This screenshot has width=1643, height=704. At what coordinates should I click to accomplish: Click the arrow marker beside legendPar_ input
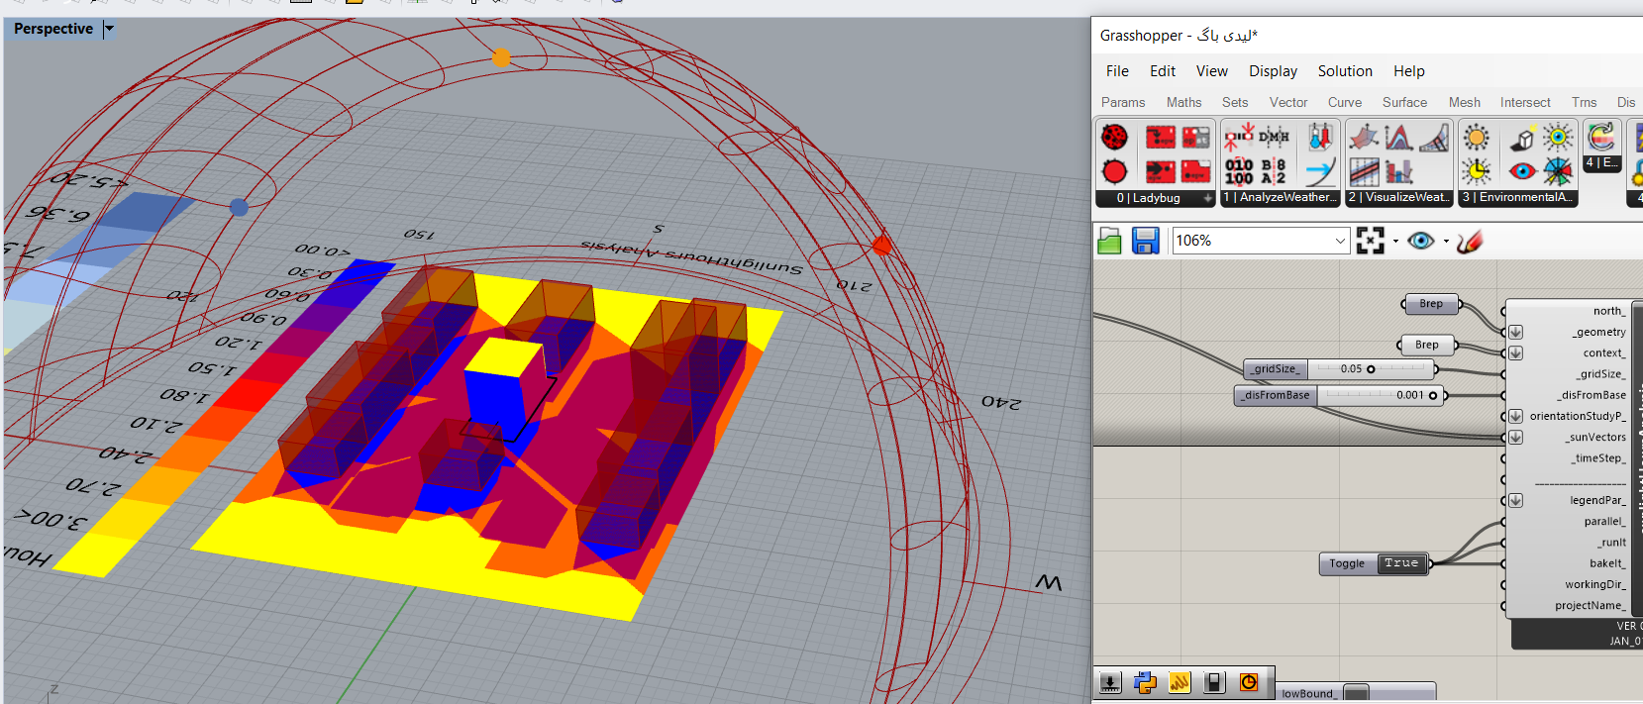pyautogui.click(x=1515, y=500)
